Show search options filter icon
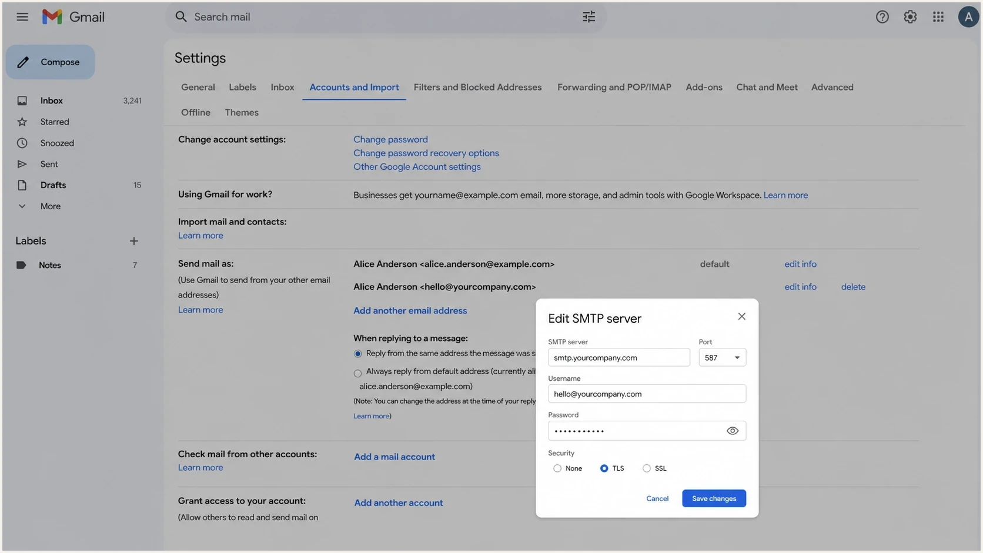This screenshot has width=983, height=553. click(589, 17)
